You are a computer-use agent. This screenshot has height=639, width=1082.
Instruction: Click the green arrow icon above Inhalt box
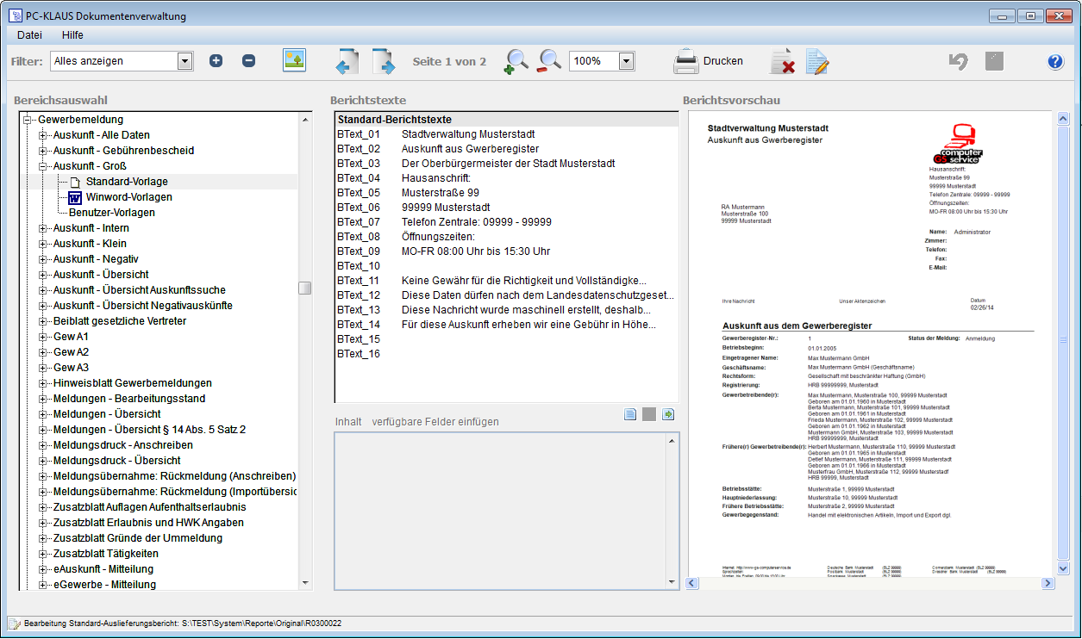pos(668,415)
